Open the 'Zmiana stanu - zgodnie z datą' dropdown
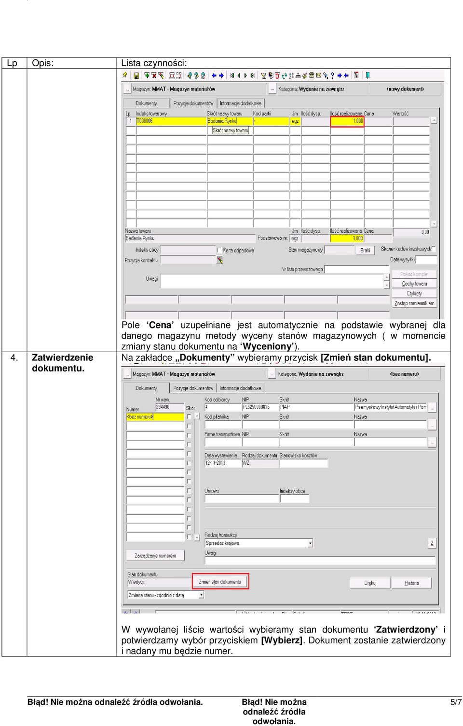This screenshot has width=463, height=726. [x=202, y=595]
